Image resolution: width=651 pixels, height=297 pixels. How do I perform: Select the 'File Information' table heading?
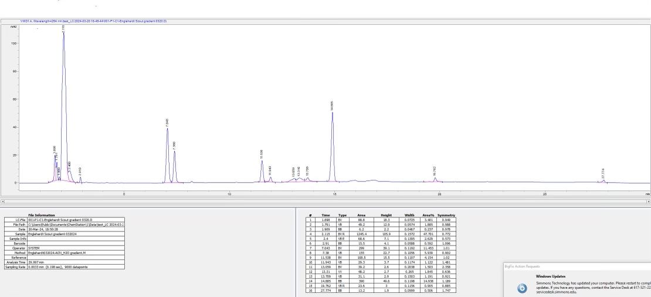(x=42, y=216)
